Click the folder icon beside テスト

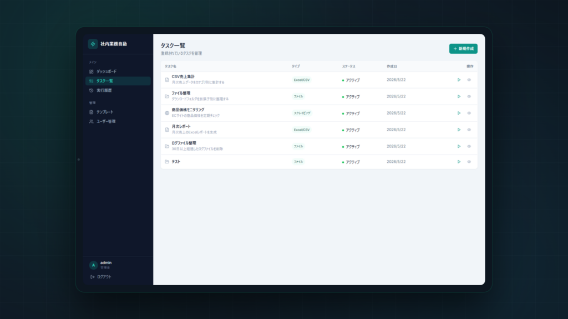click(x=167, y=162)
